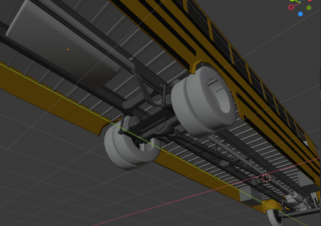This screenshot has height=226, width=321.
Task: Select the small front wheel of the bus
Action: coord(275,217)
